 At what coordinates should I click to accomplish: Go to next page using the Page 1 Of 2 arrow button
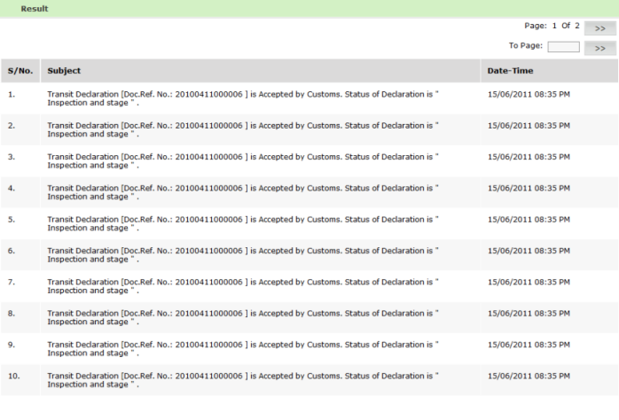coord(600,28)
